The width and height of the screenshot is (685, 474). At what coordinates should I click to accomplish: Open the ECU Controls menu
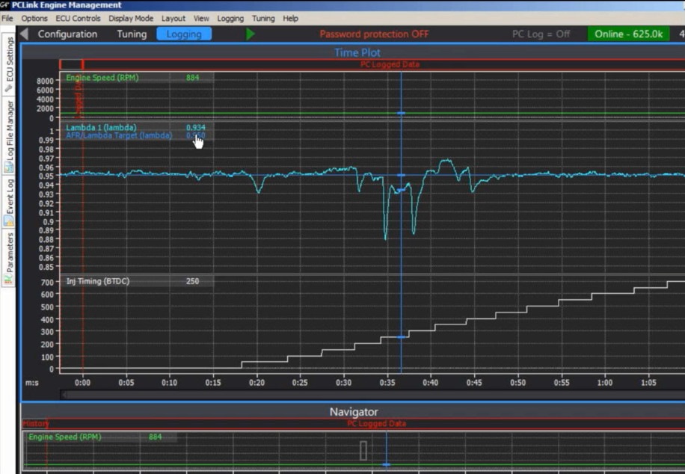click(78, 19)
